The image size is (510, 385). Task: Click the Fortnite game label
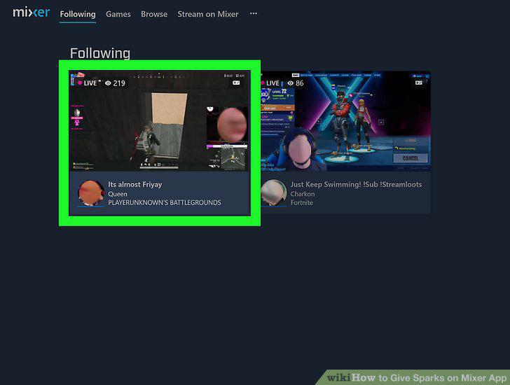(302, 203)
